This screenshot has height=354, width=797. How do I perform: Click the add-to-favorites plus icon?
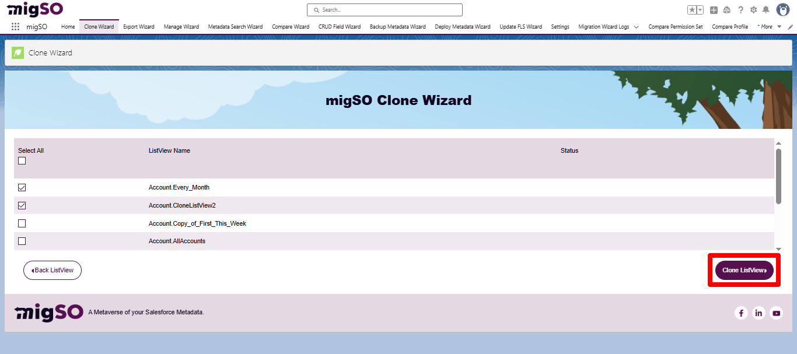coord(714,9)
